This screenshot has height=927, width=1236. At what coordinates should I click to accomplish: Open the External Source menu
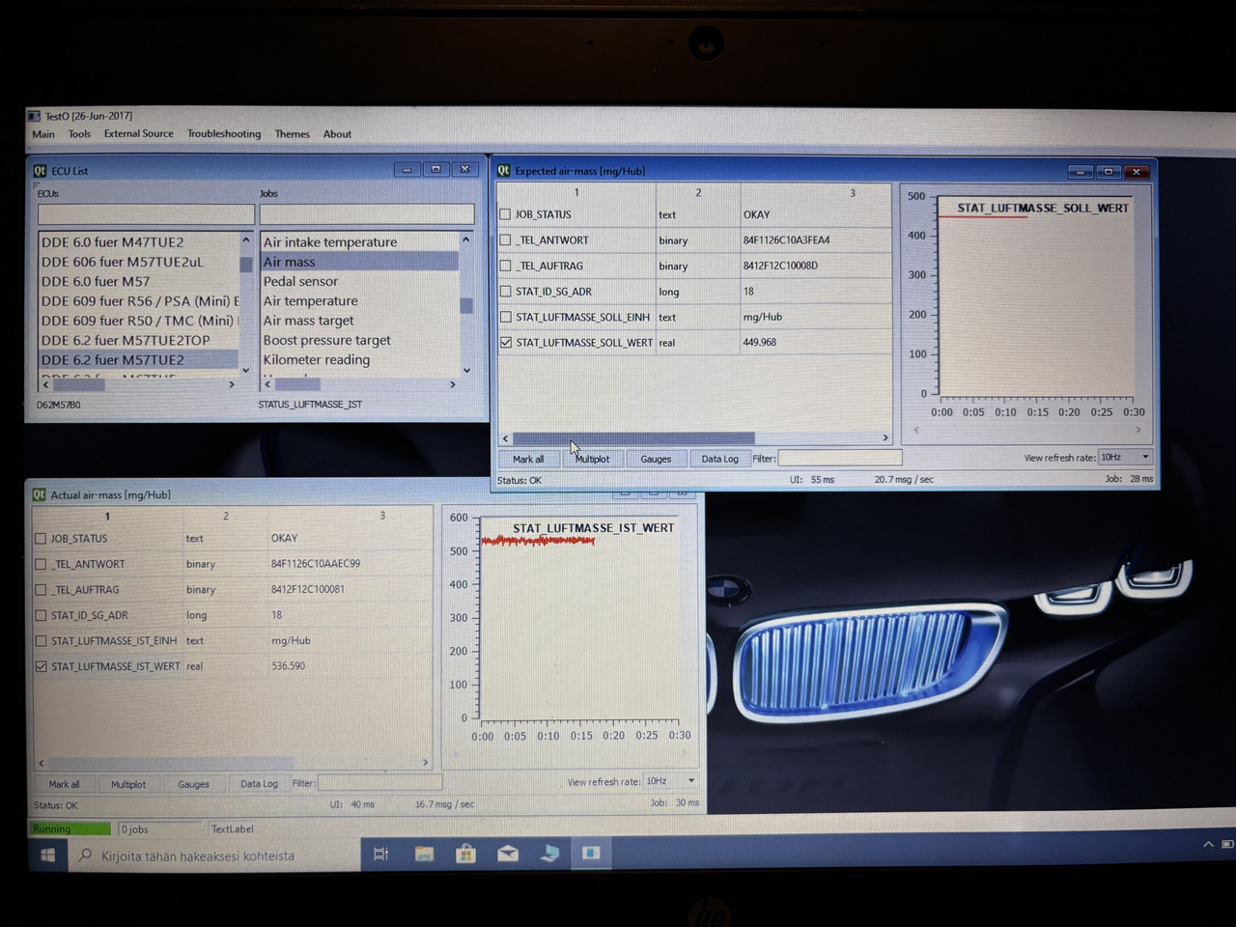(x=138, y=133)
